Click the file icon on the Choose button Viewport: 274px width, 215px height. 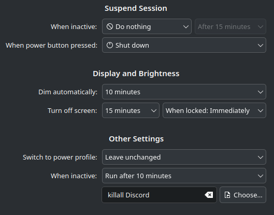[x=227, y=195]
